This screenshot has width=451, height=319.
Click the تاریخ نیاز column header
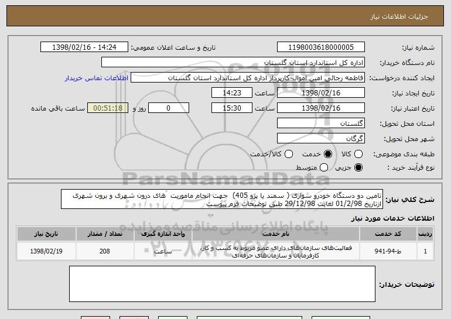pos(46,234)
